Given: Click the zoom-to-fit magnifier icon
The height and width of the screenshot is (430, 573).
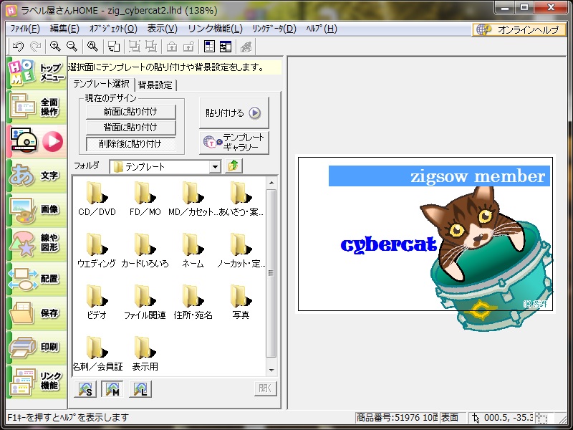Looking at the screenshot, I should pyautogui.click(x=93, y=47).
